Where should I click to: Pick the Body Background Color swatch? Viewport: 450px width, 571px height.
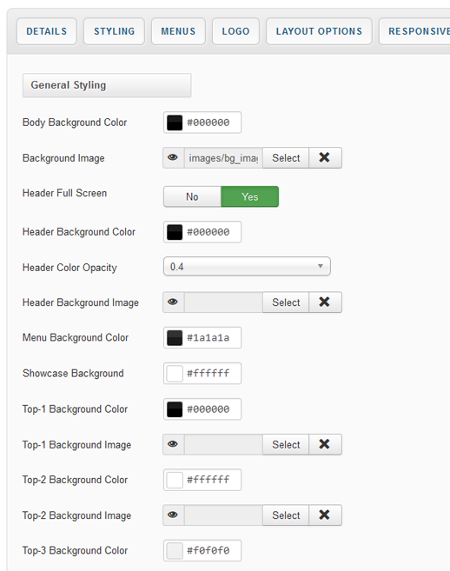175,123
